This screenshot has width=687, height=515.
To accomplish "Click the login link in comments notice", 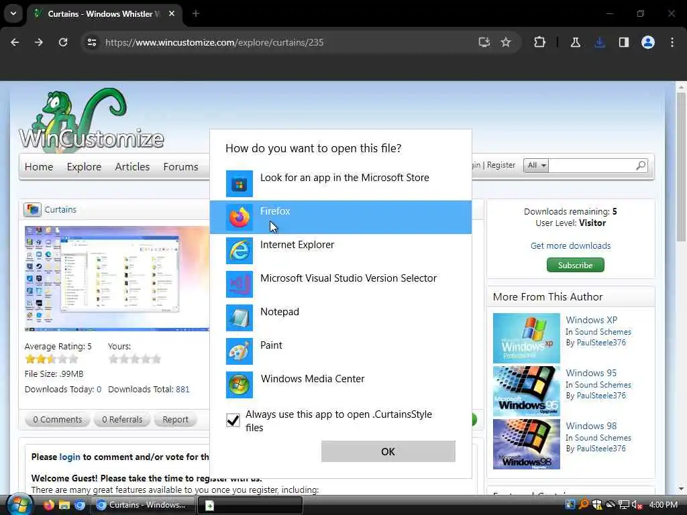I will click(x=70, y=457).
